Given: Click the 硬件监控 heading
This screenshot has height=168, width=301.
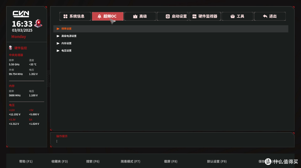Looking at the screenshot, I should click(x=21, y=48).
